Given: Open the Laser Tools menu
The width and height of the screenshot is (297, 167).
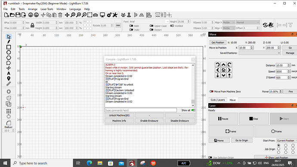Looking at the screenshot, I should (47, 9).
